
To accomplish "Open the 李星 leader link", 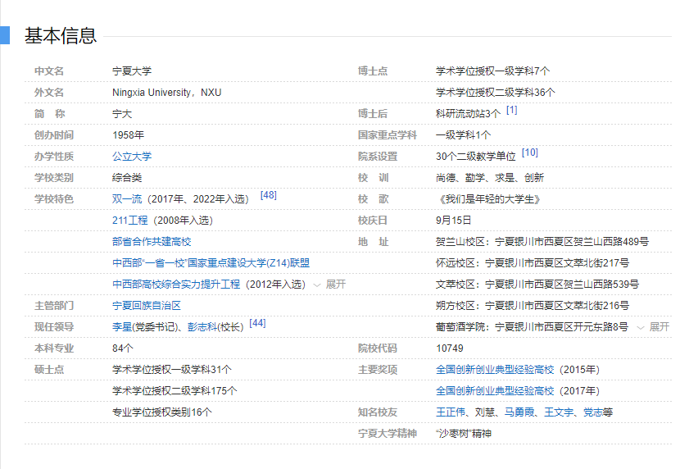I will coord(121,327).
